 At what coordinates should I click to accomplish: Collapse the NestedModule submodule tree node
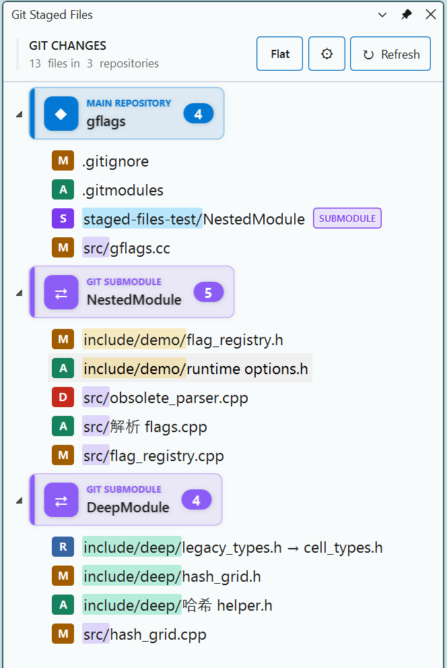[19, 293]
